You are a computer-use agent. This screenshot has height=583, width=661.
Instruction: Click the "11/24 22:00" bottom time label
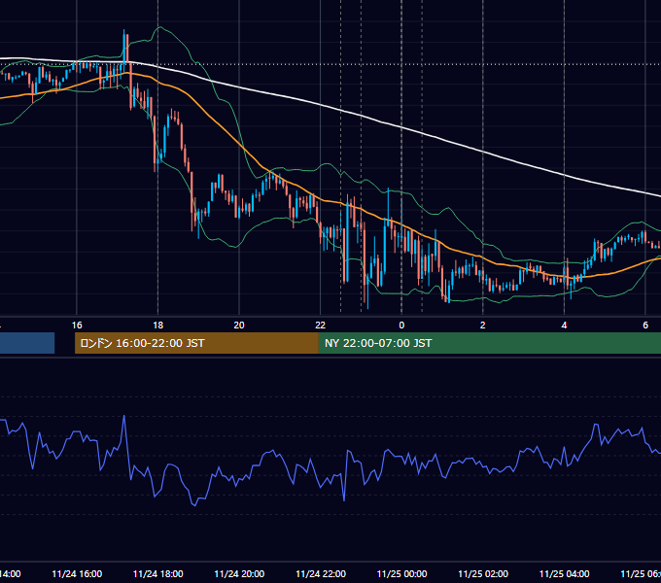[x=321, y=574]
